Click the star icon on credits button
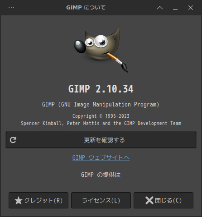 pyautogui.click(x=19, y=200)
